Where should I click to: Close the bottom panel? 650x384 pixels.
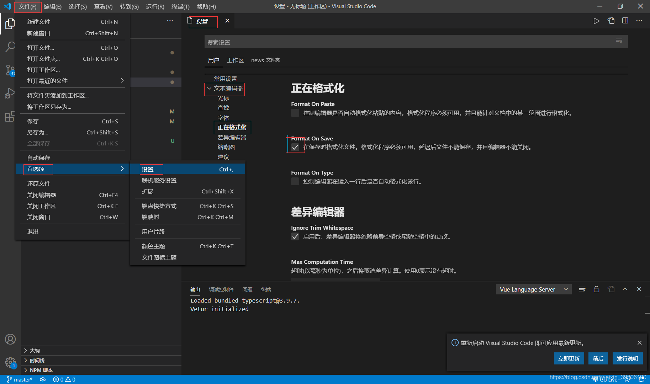tap(639, 289)
